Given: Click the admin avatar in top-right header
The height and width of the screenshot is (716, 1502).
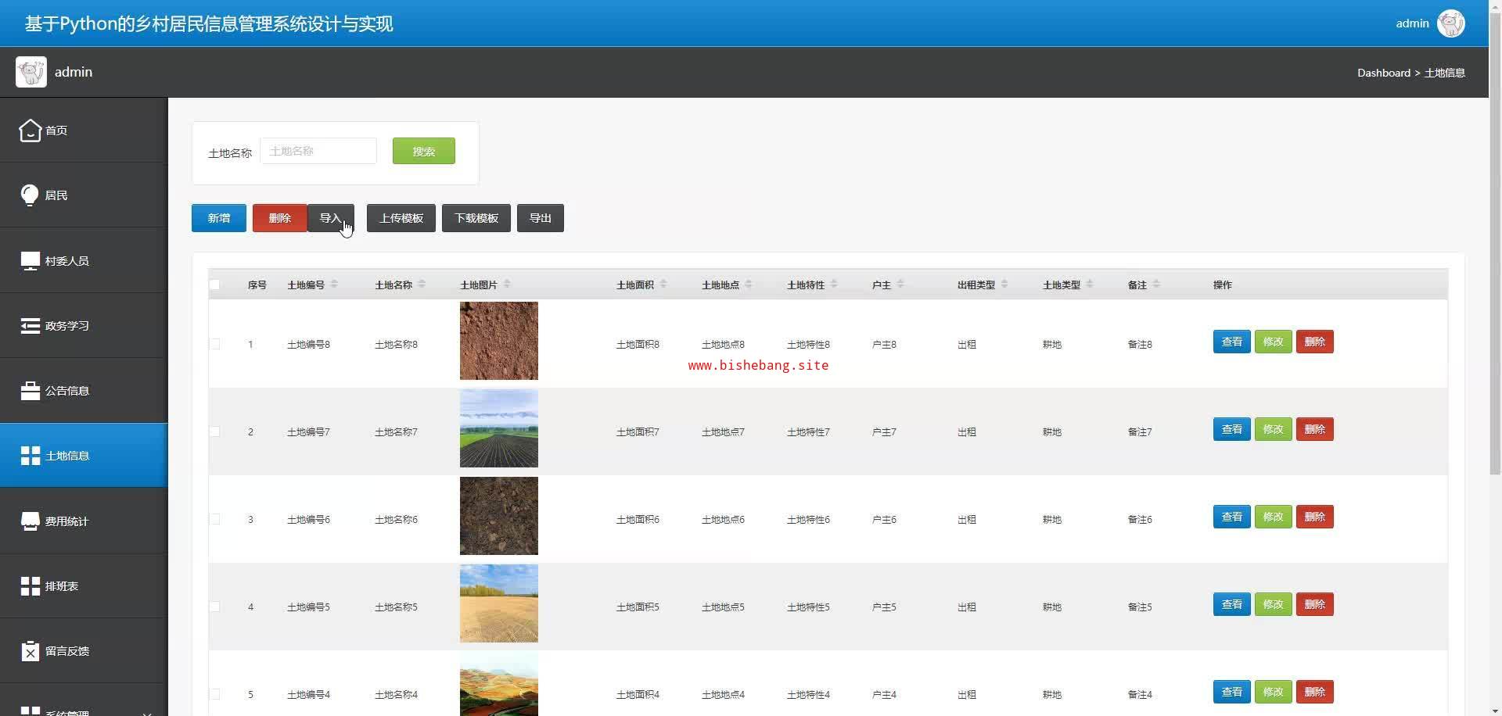Looking at the screenshot, I should 1450,23.
